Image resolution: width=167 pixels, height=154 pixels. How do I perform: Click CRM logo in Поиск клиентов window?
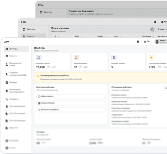(24, 22)
